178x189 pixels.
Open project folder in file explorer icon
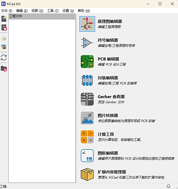(x=4, y=69)
